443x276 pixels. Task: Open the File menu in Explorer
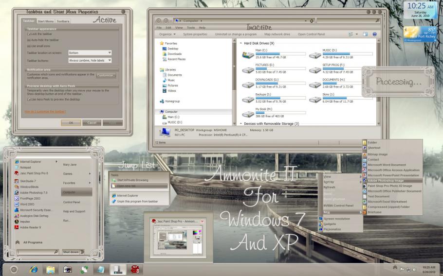(x=159, y=28)
